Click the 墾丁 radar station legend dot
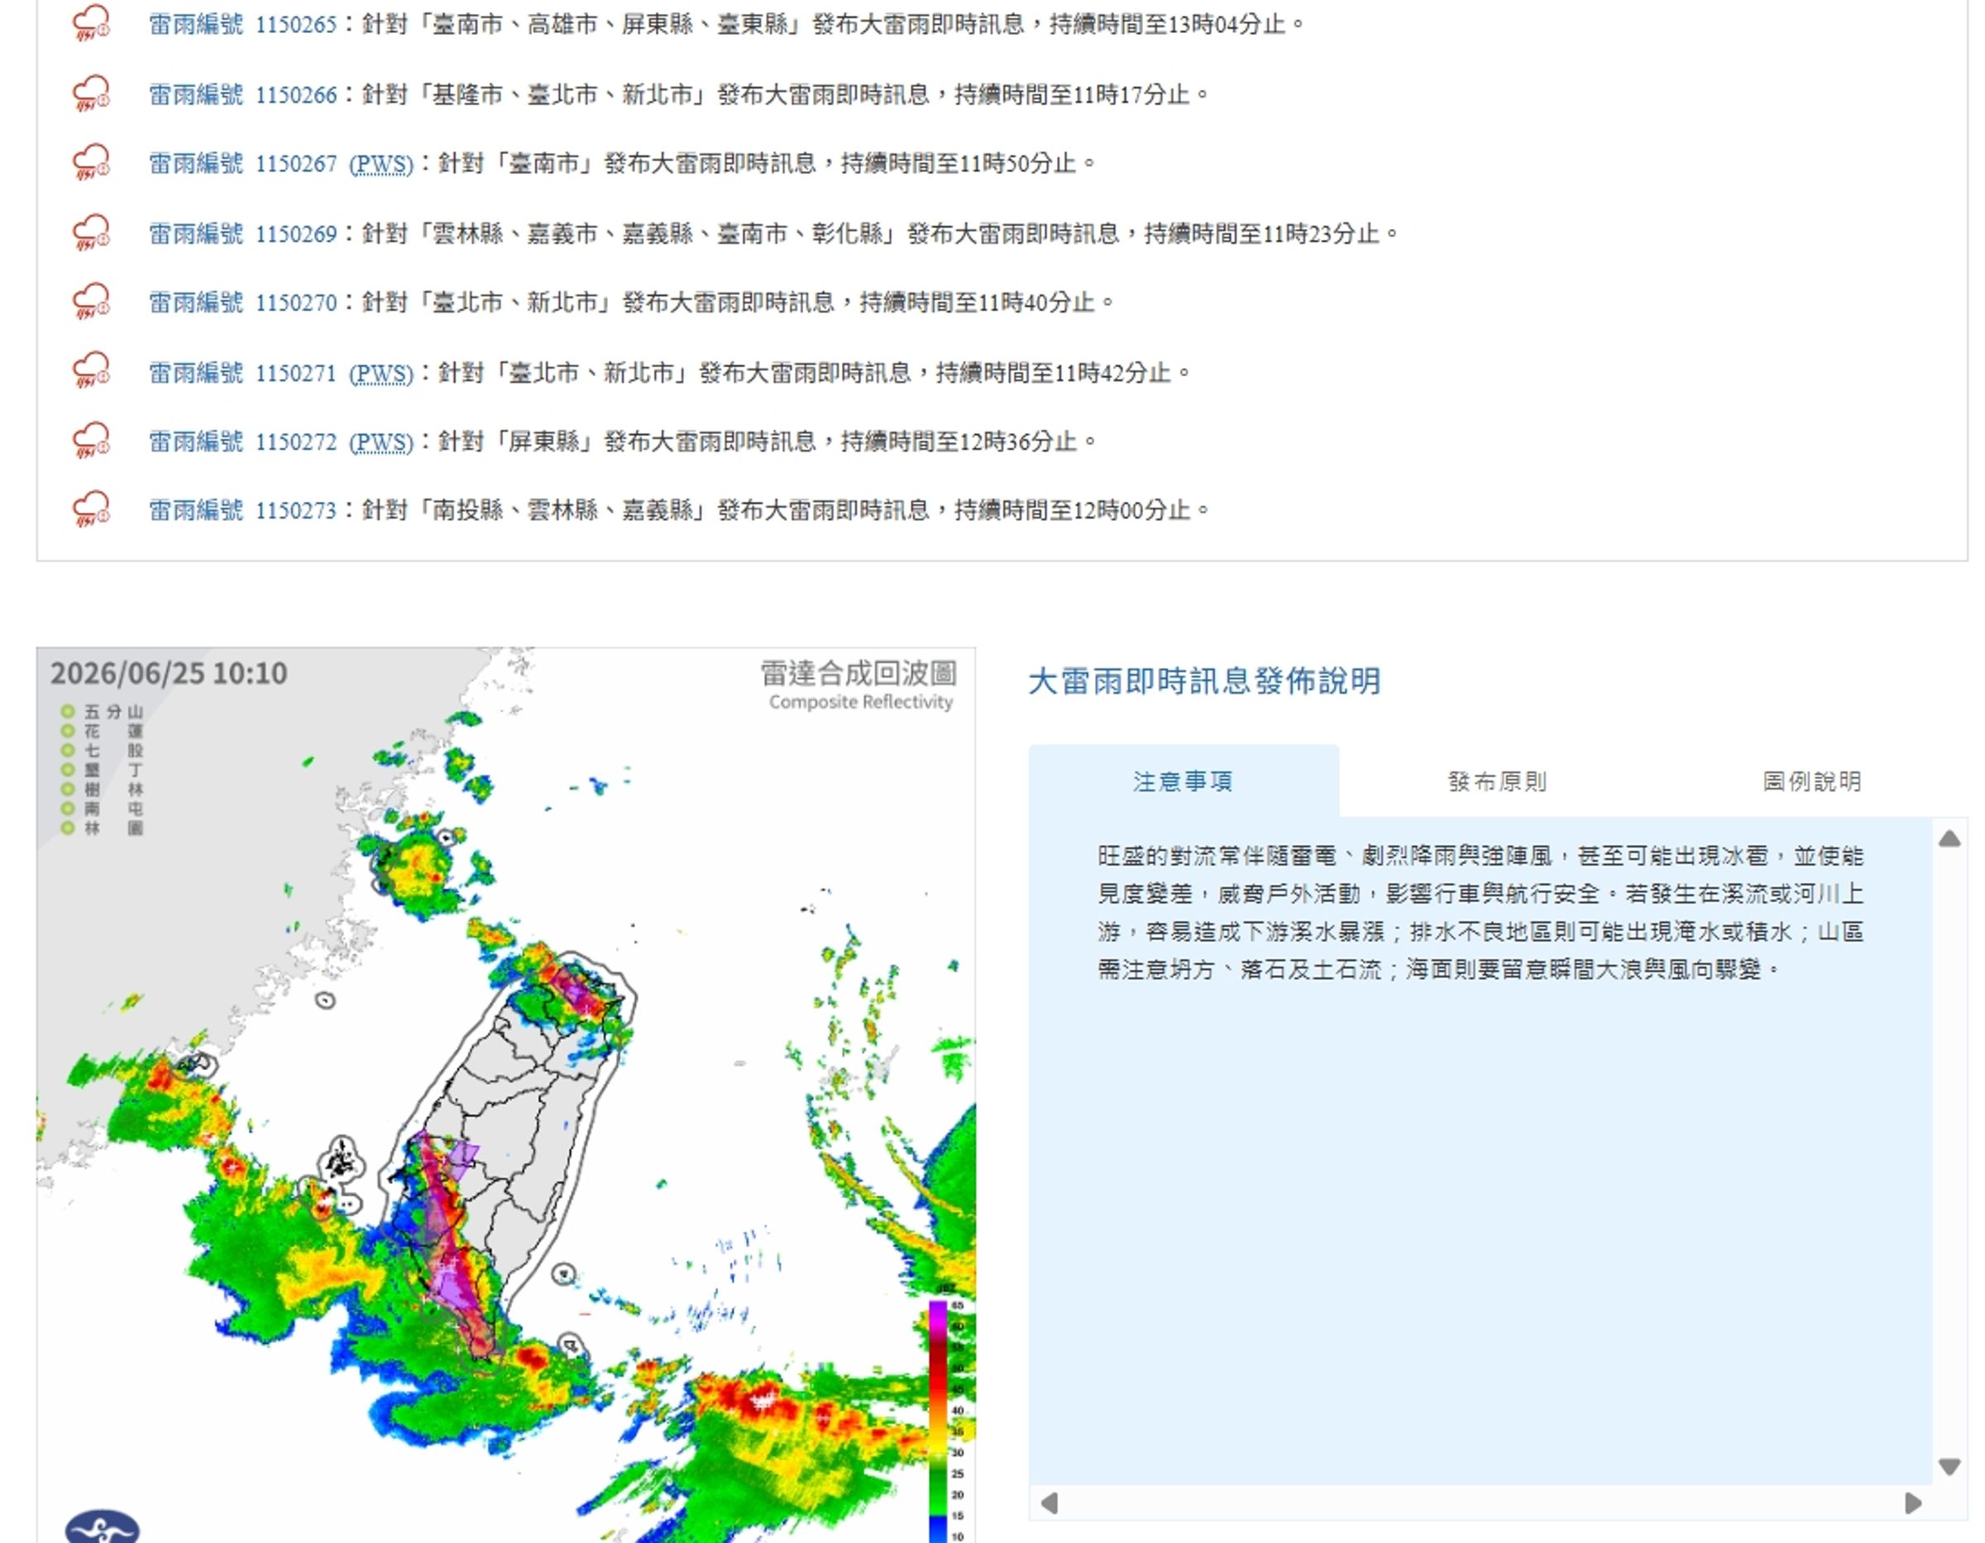The width and height of the screenshot is (1985, 1543). [67, 770]
